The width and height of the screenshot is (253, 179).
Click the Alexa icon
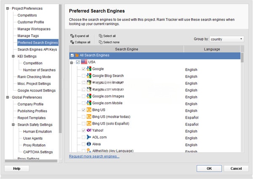tap(89, 144)
